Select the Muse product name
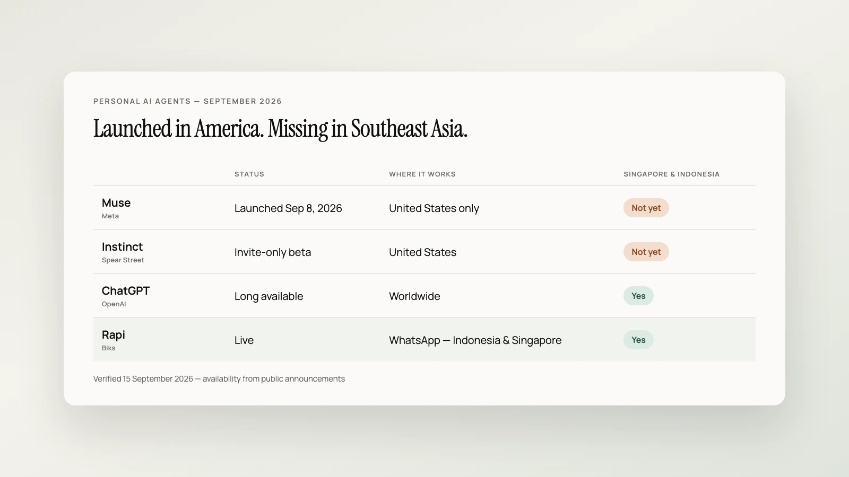 [116, 202]
